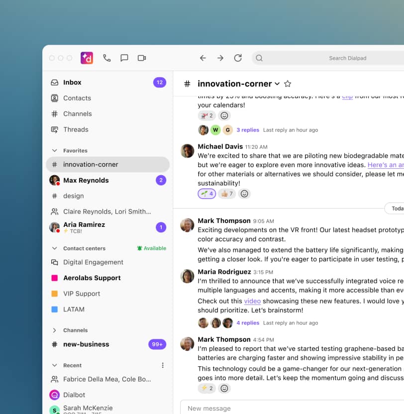This screenshot has height=414, width=404.
Task: Toggle the Available status indicator
Action: (152, 248)
